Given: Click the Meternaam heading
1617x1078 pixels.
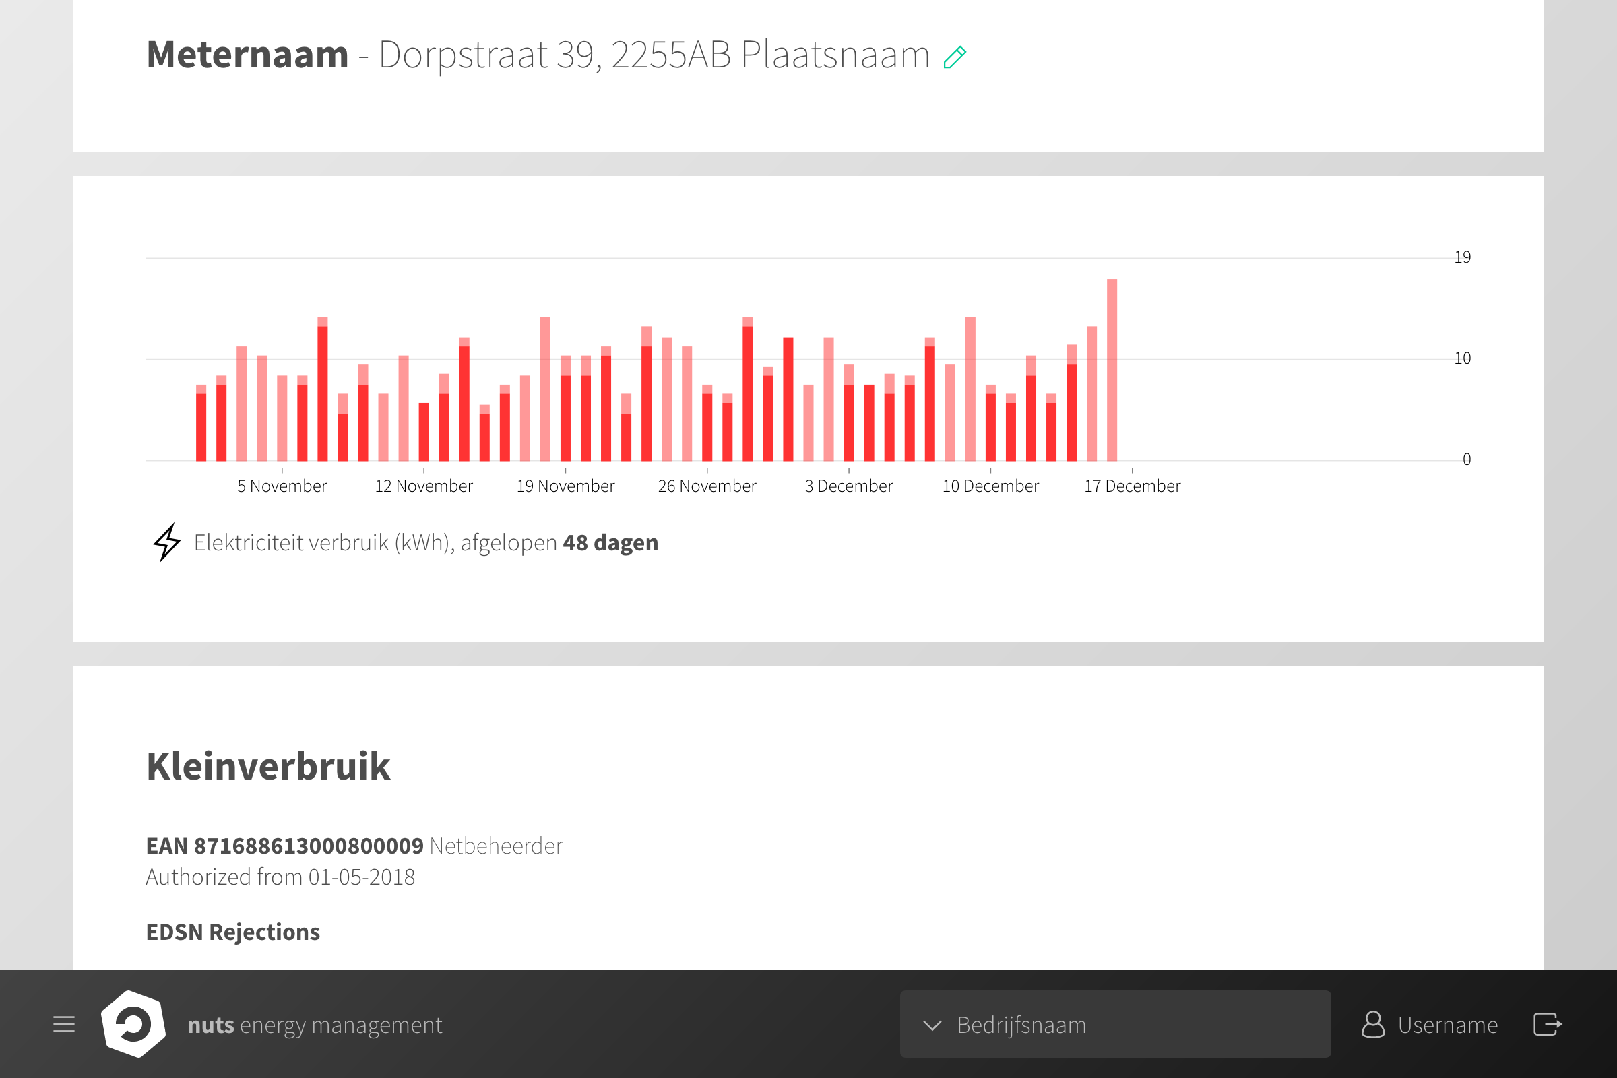Looking at the screenshot, I should tap(247, 55).
